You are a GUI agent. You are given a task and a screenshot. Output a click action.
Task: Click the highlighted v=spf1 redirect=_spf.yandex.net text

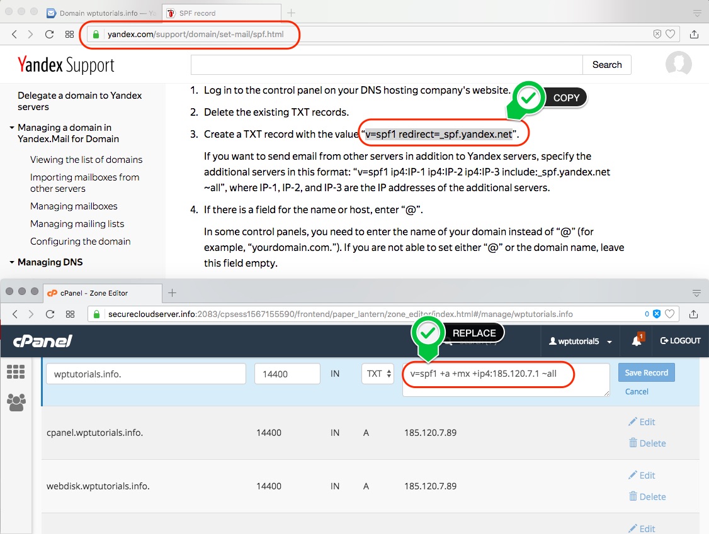pyautogui.click(x=439, y=134)
